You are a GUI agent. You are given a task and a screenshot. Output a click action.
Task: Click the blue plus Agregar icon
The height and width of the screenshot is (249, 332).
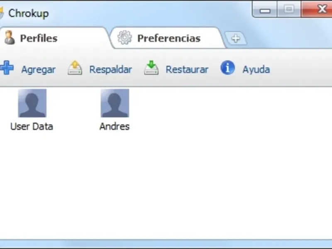pyautogui.click(x=7, y=68)
